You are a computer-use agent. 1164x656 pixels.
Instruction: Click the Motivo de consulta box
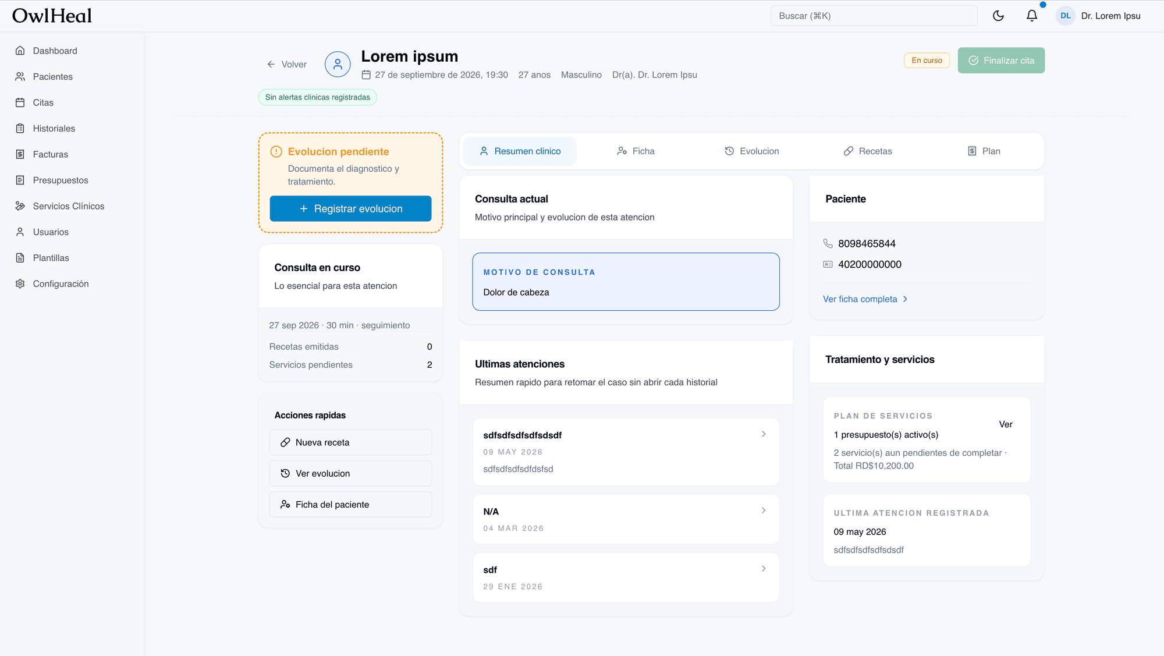pyautogui.click(x=626, y=282)
